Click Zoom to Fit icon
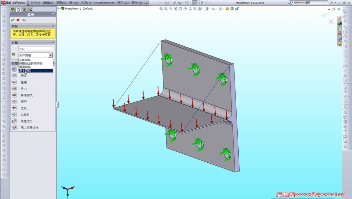This screenshot has width=352, height=199. (x=161, y=9)
